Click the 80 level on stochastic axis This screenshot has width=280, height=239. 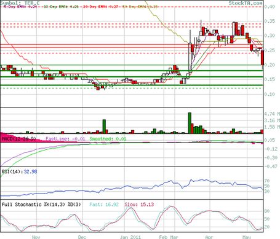(267, 211)
